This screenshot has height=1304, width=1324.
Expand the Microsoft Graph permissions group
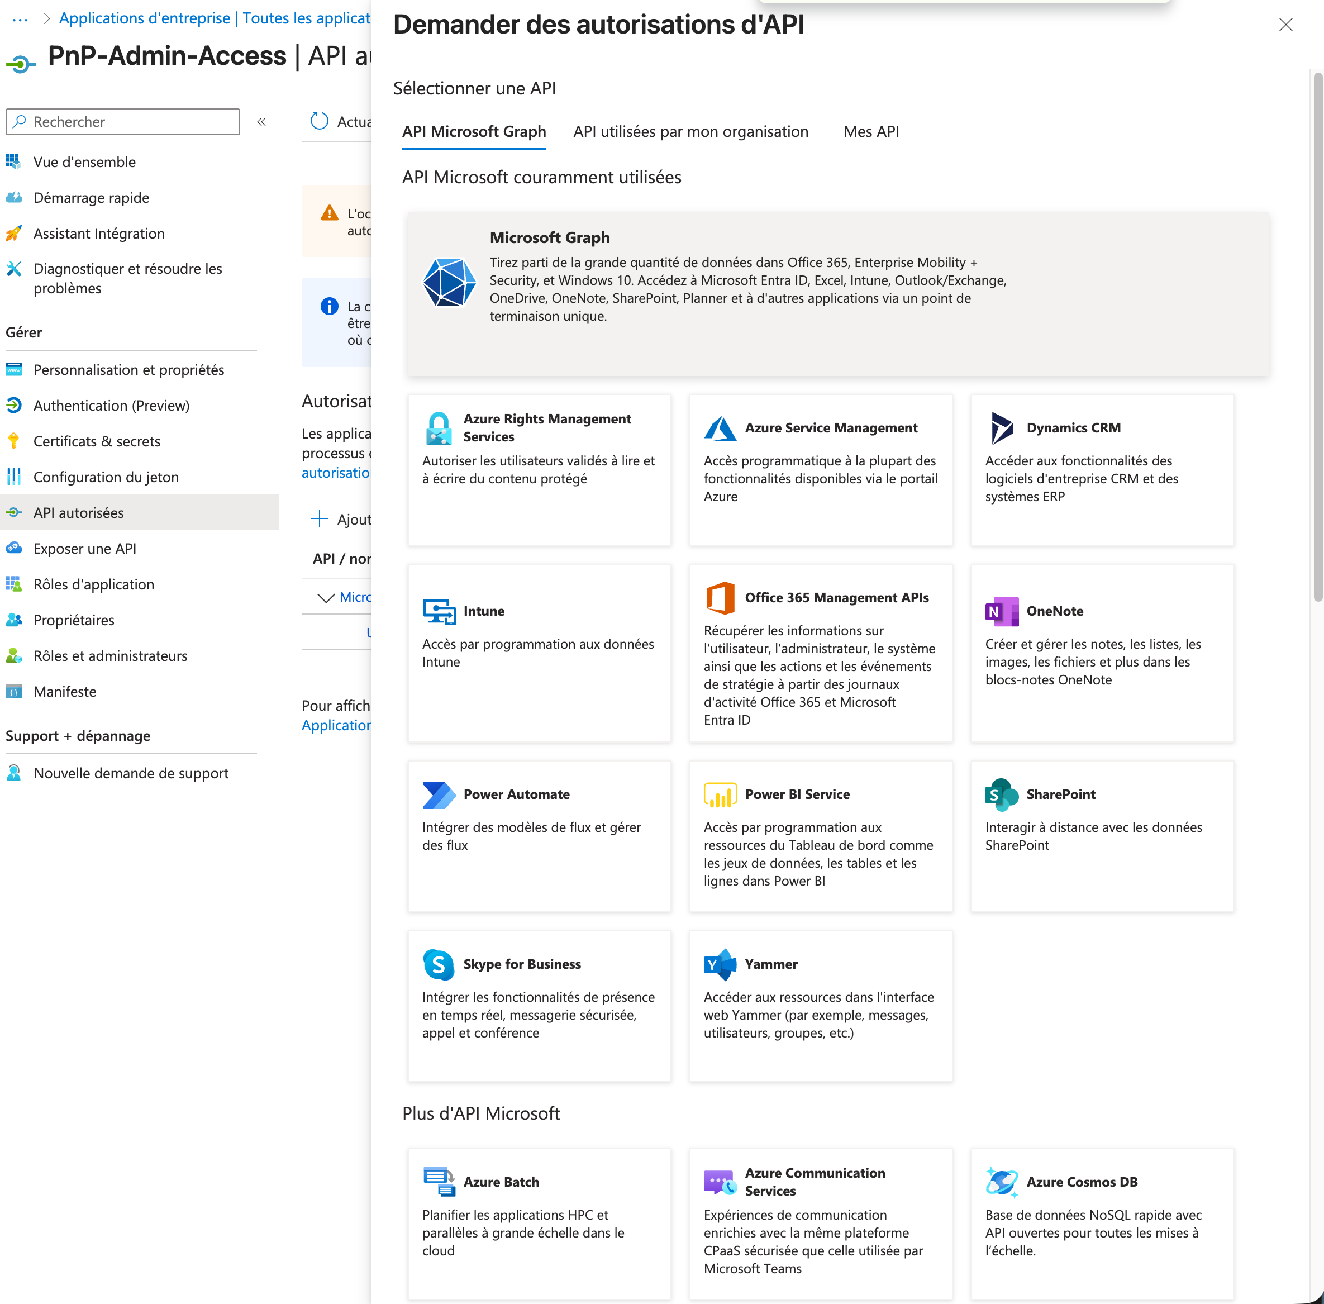(x=326, y=597)
